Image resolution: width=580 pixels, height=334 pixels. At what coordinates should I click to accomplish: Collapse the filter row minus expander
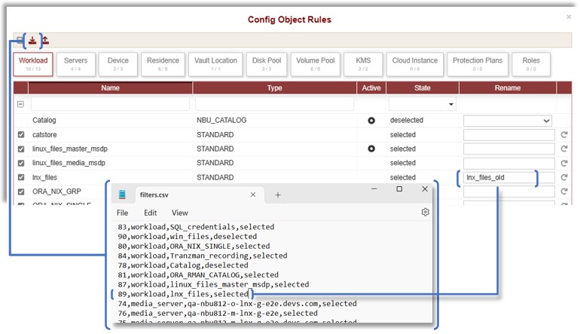coord(21,104)
